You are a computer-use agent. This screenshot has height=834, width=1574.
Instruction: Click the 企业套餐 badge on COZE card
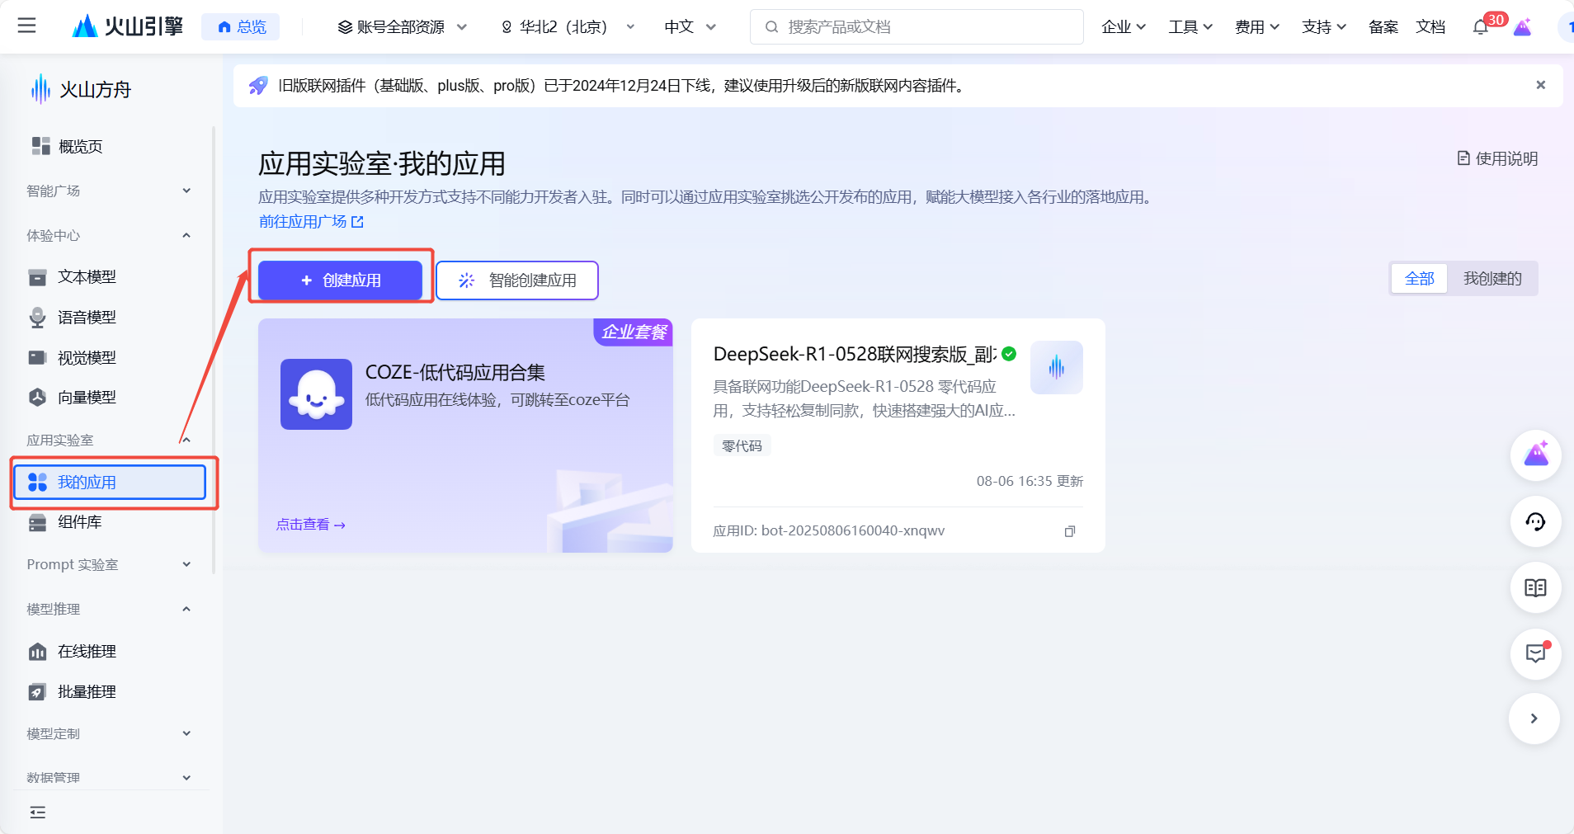633,332
